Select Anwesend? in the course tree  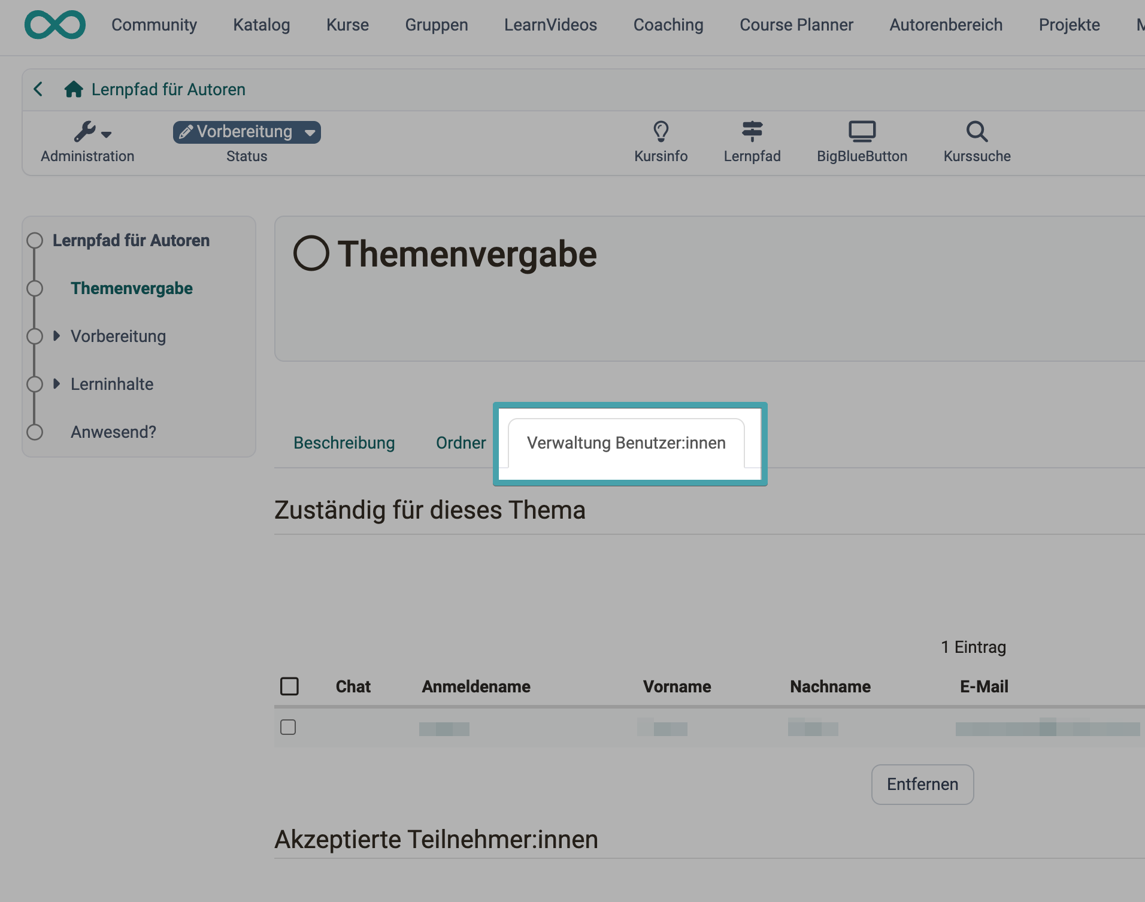[113, 432]
